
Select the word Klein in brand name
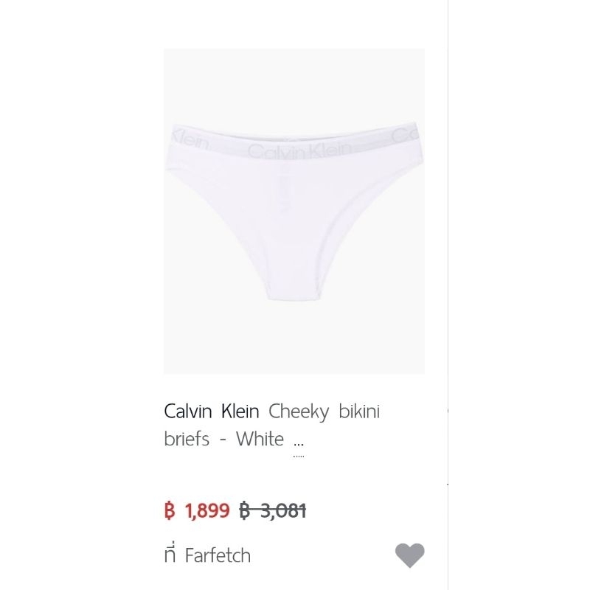pos(240,411)
